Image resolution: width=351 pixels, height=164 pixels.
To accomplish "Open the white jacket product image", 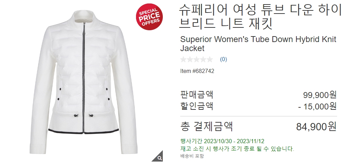I will point(83,82).
